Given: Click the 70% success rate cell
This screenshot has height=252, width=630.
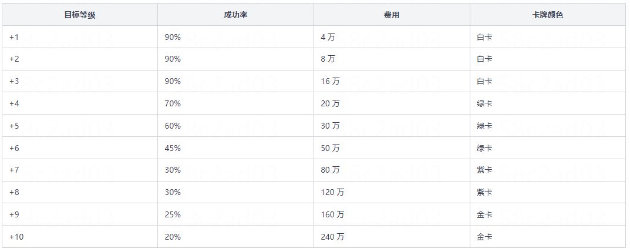Looking at the screenshot, I should 173,103.
